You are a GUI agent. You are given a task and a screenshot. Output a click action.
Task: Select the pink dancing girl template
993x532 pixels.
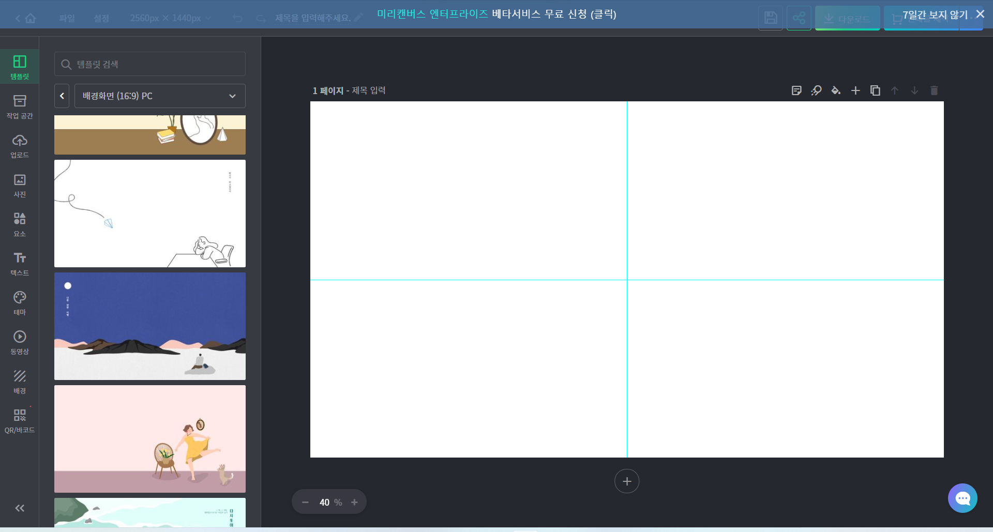point(150,439)
